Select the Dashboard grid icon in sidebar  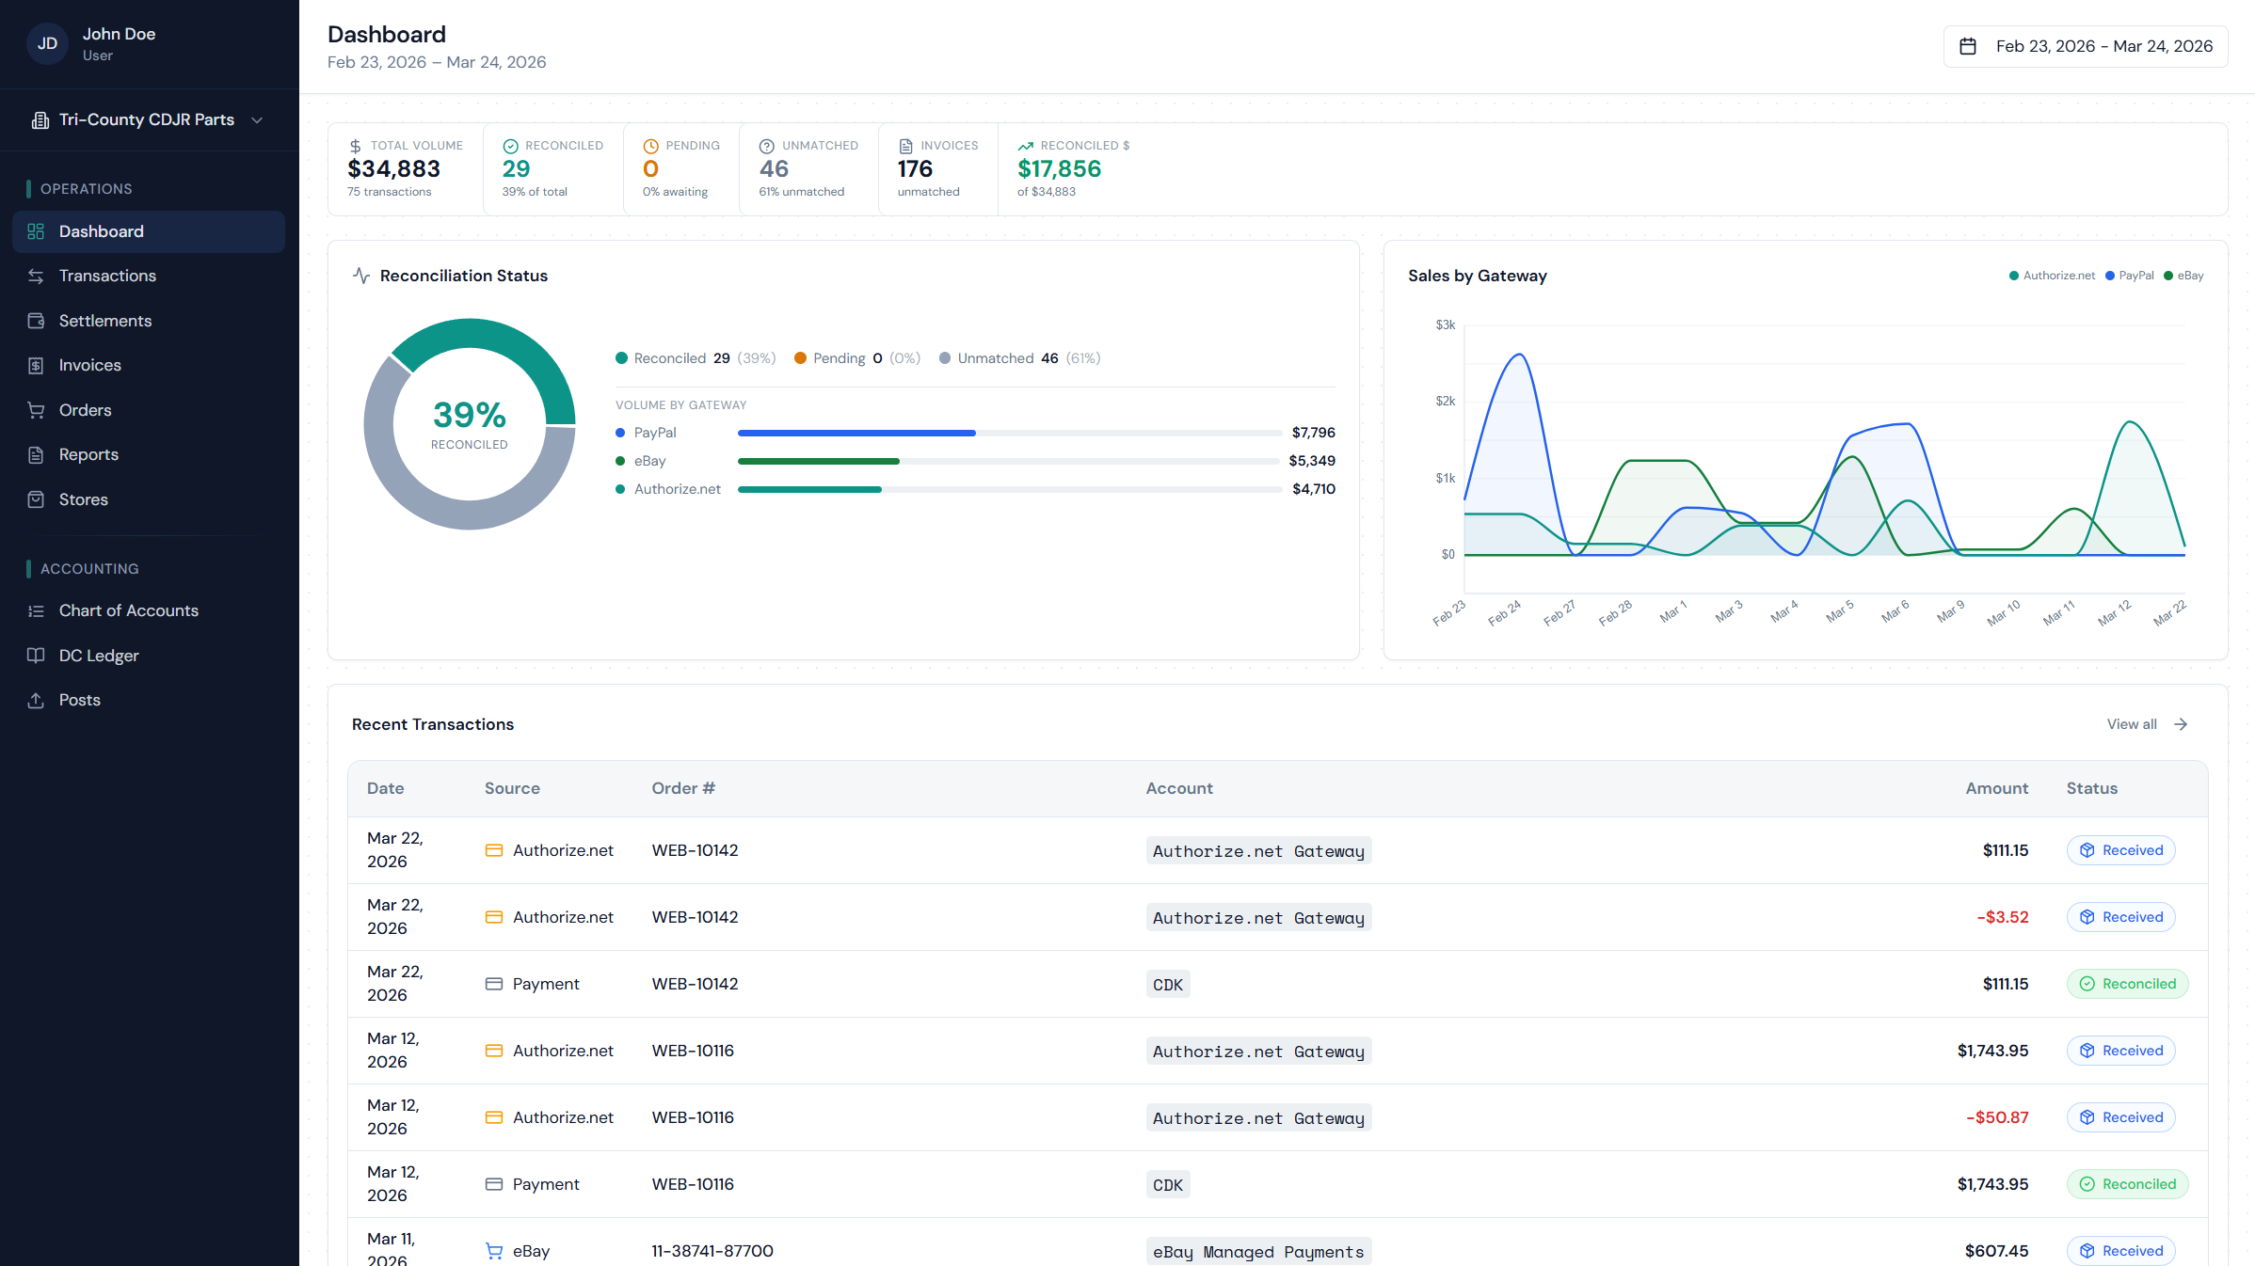[x=36, y=231]
